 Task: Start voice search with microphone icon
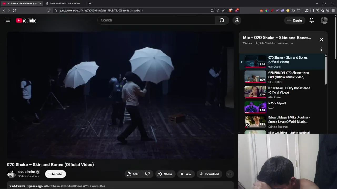tap(237, 20)
